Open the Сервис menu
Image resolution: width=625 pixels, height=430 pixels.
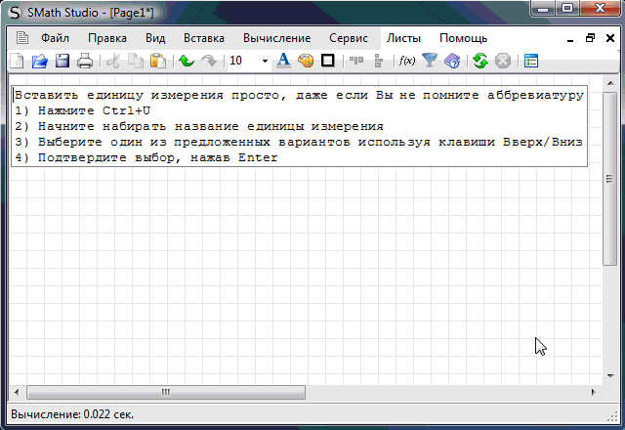click(349, 38)
